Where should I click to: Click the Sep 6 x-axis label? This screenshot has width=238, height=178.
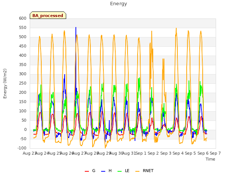click(203, 153)
